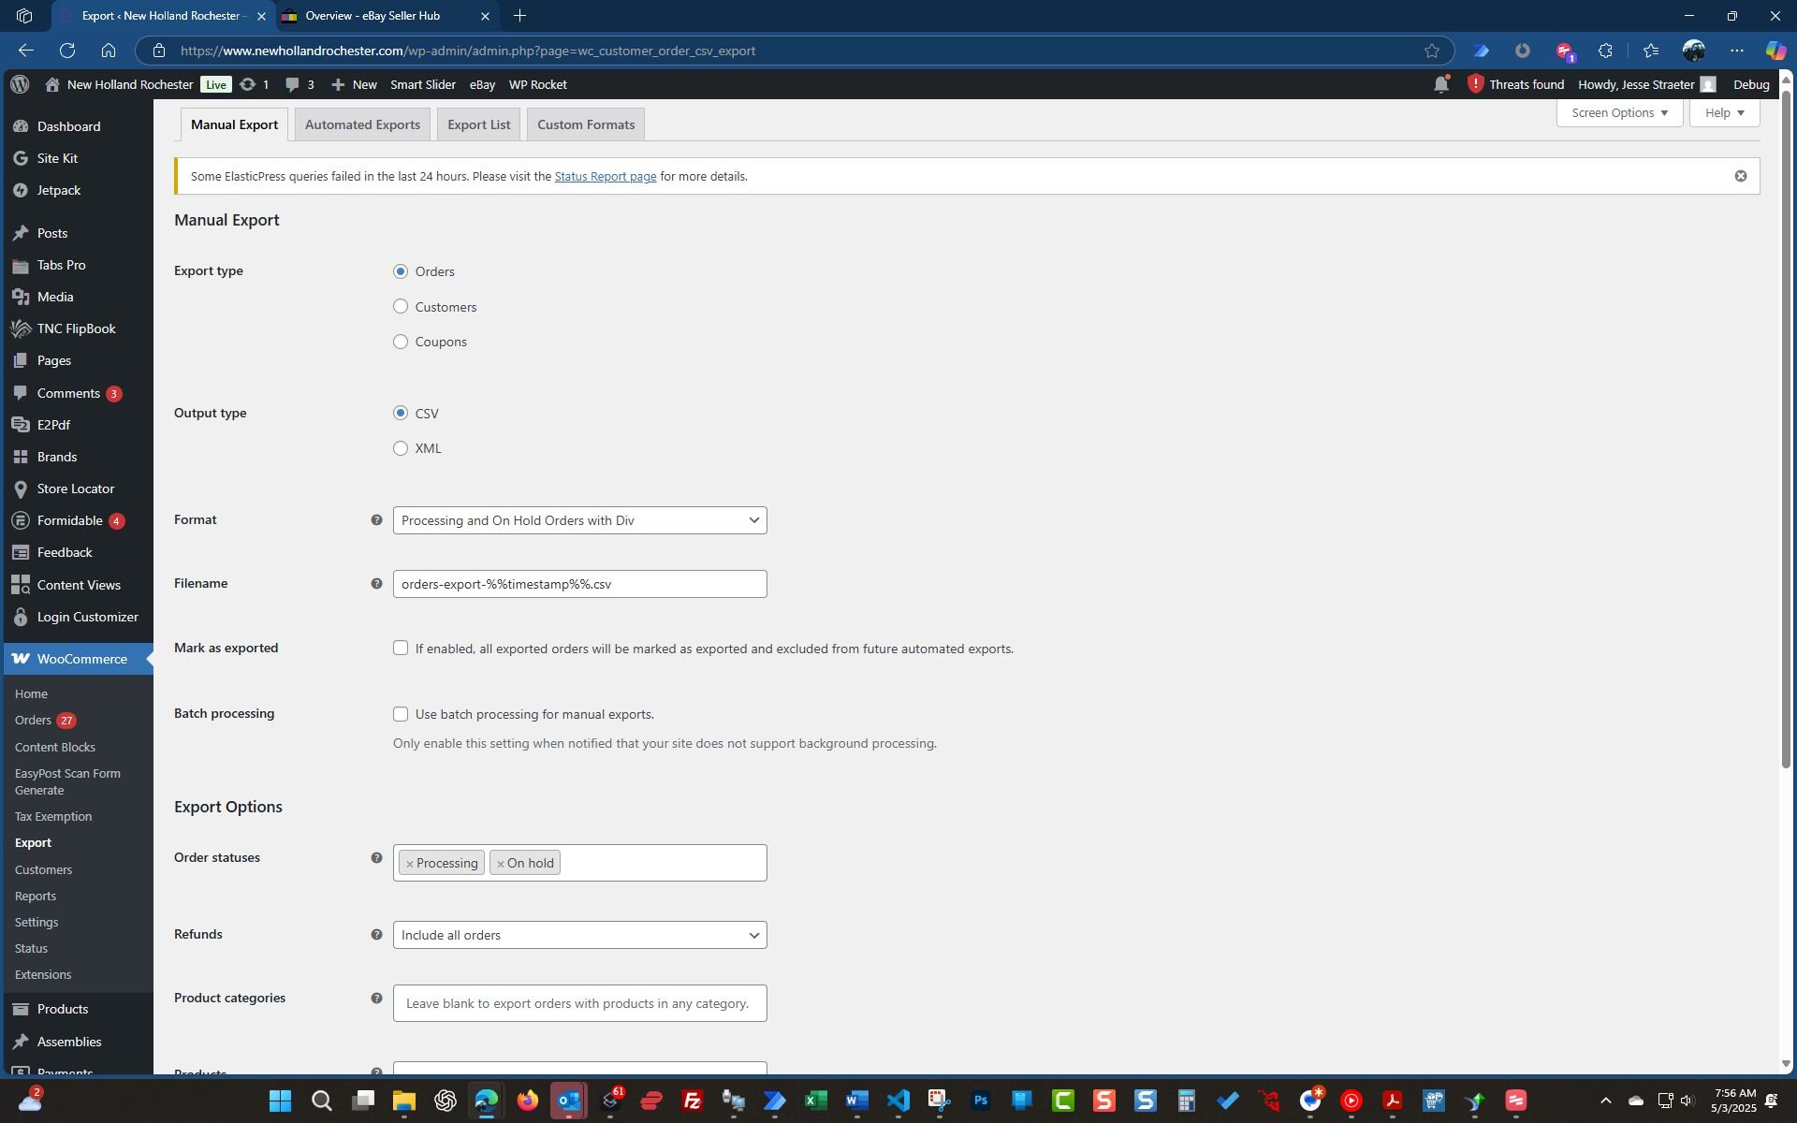
Task: Open the Refunds dropdown
Action: [579, 935]
